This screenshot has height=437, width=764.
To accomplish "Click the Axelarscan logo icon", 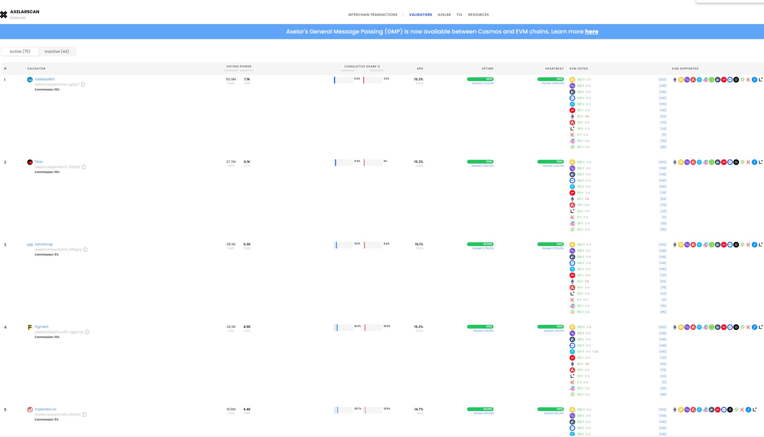I will click(x=4, y=14).
